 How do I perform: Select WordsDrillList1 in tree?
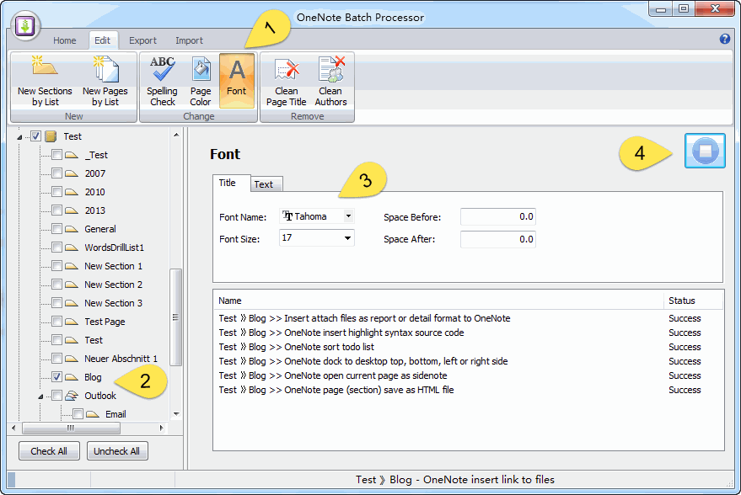point(114,247)
